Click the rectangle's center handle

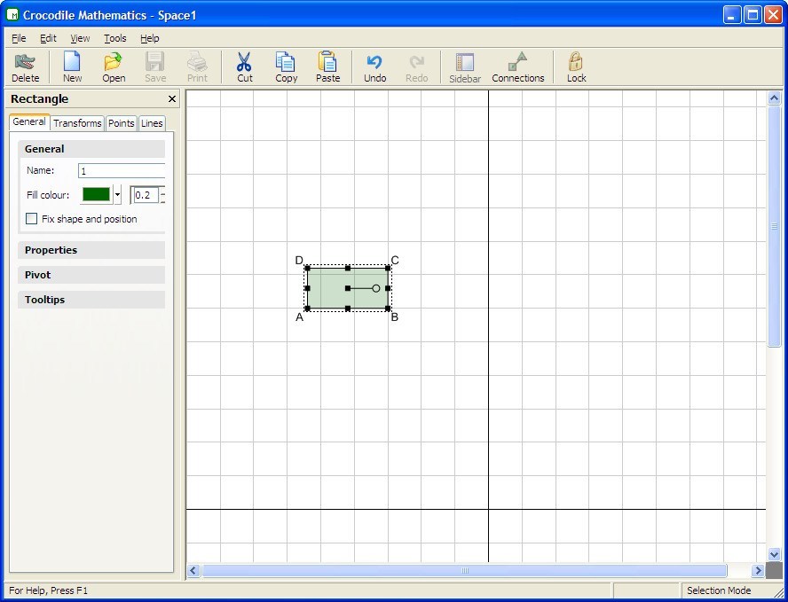[x=348, y=288]
